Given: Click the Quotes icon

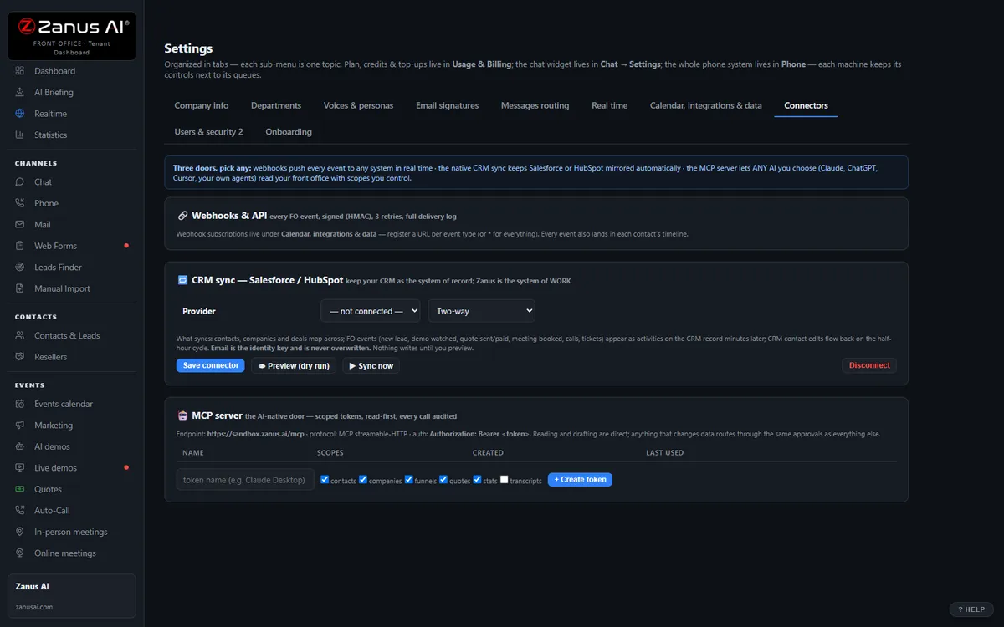Looking at the screenshot, I should pos(20,489).
